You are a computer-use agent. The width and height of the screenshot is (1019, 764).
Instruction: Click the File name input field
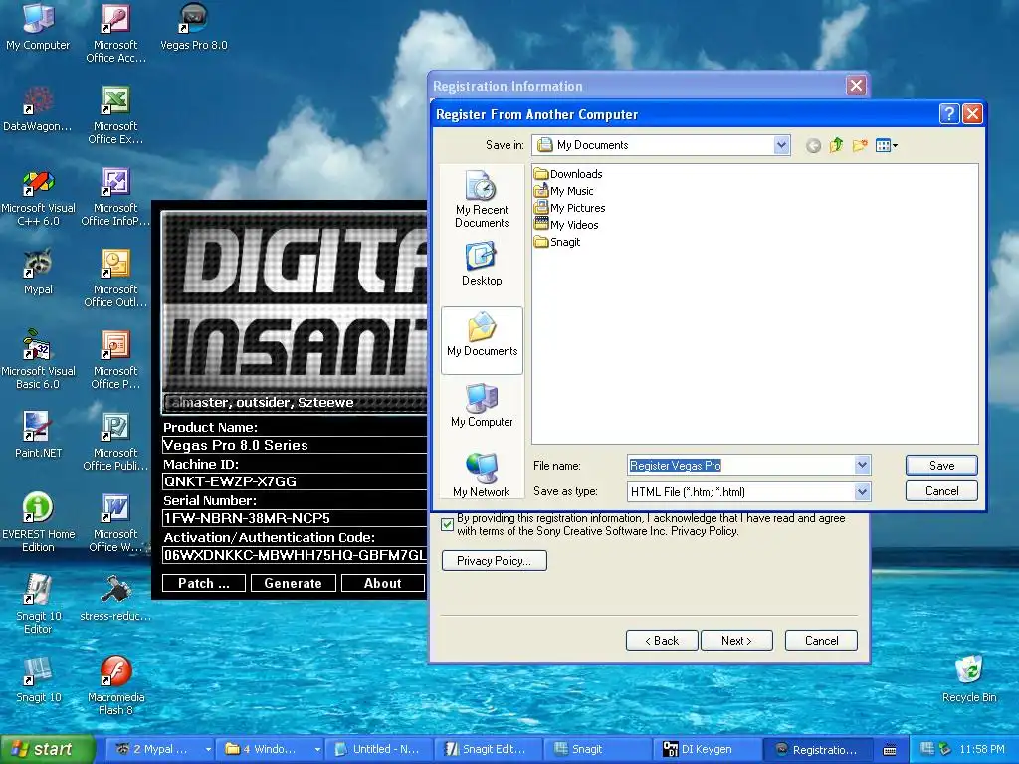pos(740,466)
